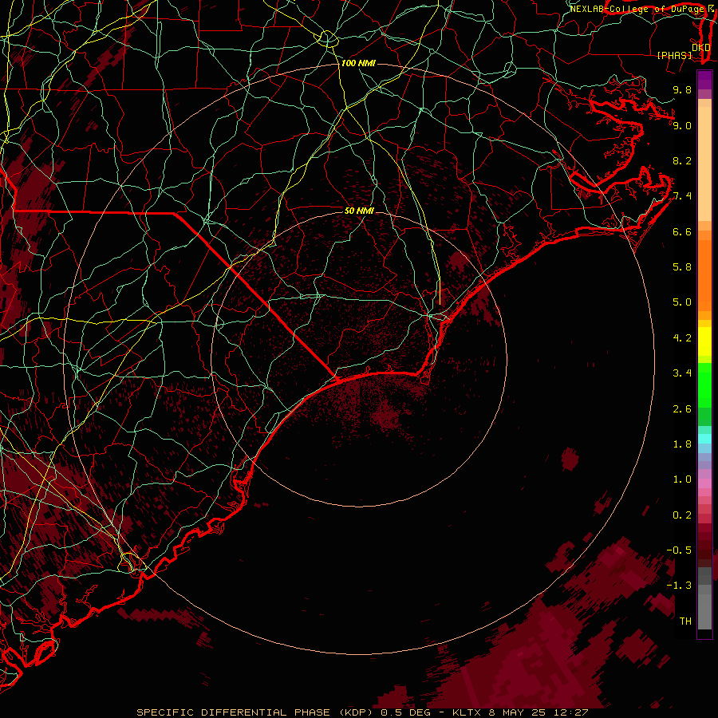Image resolution: width=718 pixels, height=718 pixels.
Task: Click the 6.6 scale value
Action: point(682,231)
